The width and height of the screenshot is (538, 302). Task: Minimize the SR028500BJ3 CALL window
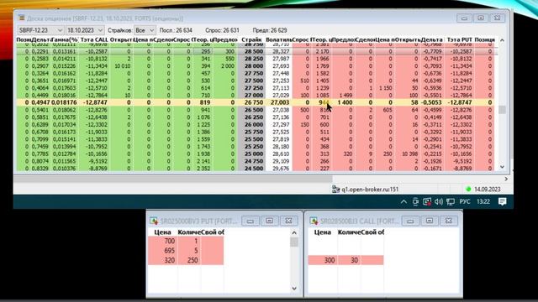tap(410, 221)
